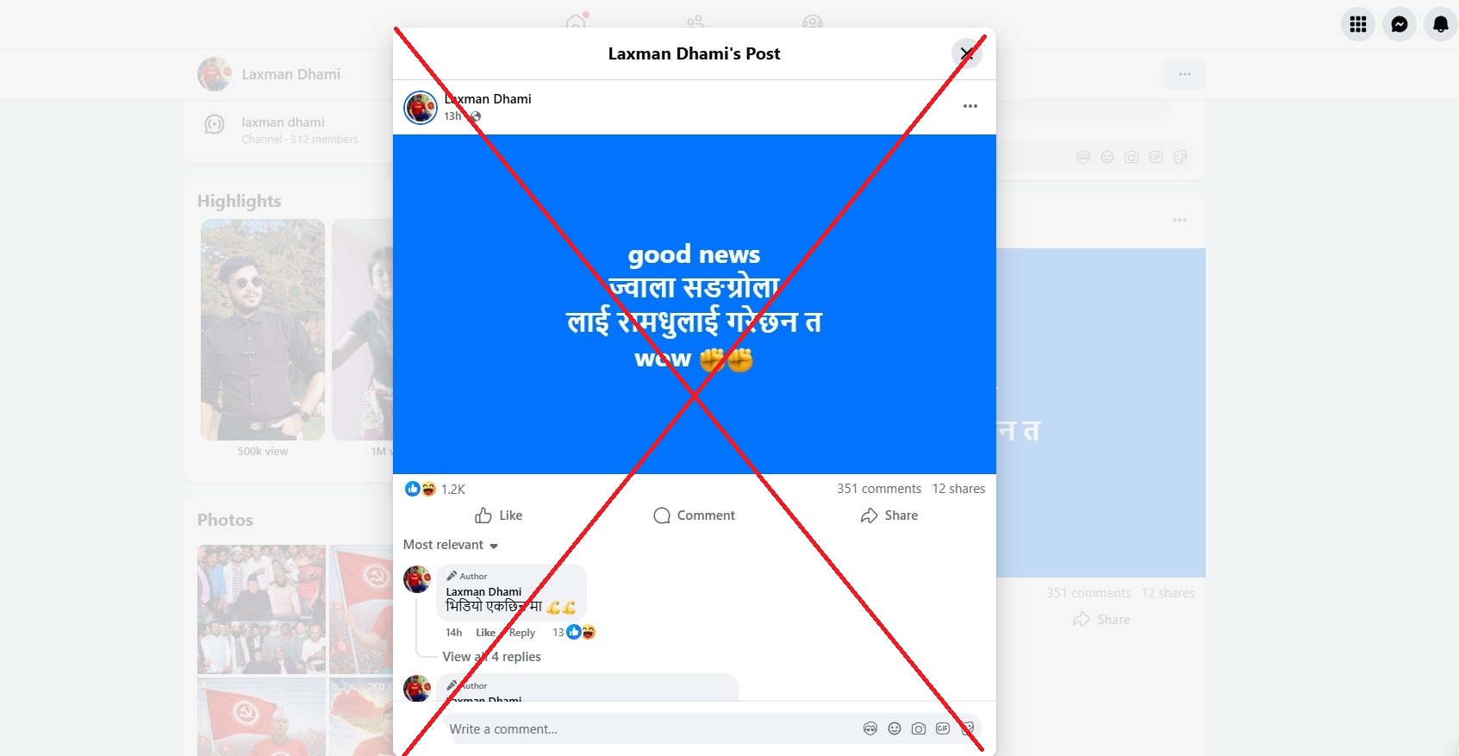This screenshot has height=756, width=1459.
Task: Expand the Most relevant comment sorting dropdown
Action: (451, 545)
